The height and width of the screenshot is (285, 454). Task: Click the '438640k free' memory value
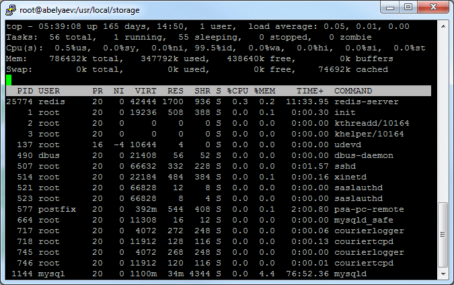(x=261, y=58)
